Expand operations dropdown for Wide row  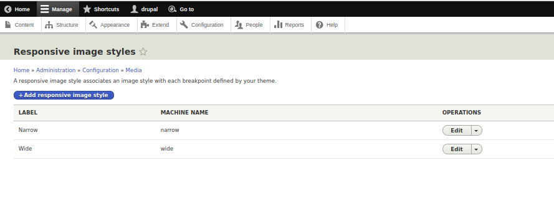pos(477,149)
